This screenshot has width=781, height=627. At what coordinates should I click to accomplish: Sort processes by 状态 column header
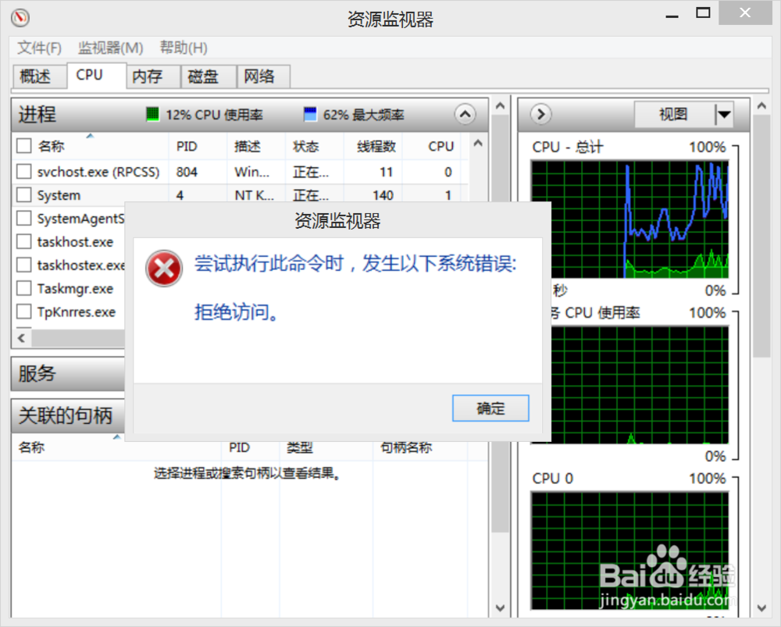click(x=314, y=147)
